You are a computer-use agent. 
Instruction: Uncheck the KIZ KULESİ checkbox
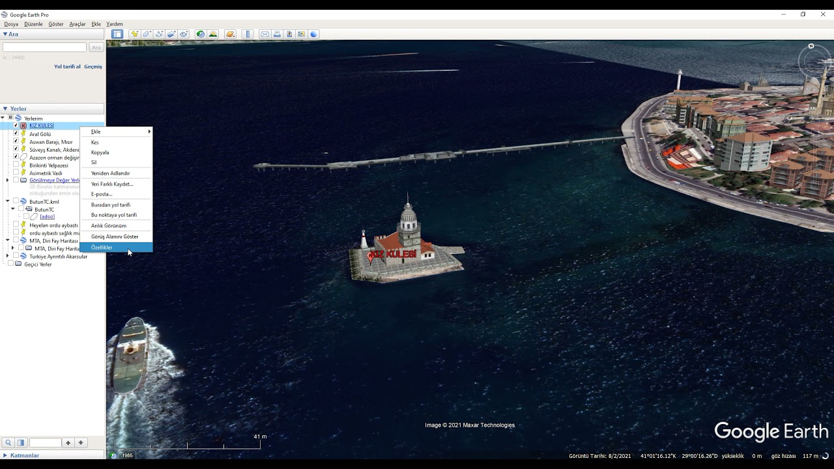(x=16, y=125)
